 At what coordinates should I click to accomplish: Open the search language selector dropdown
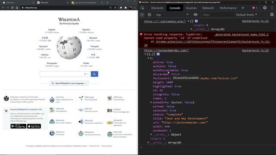coord(86,74)
